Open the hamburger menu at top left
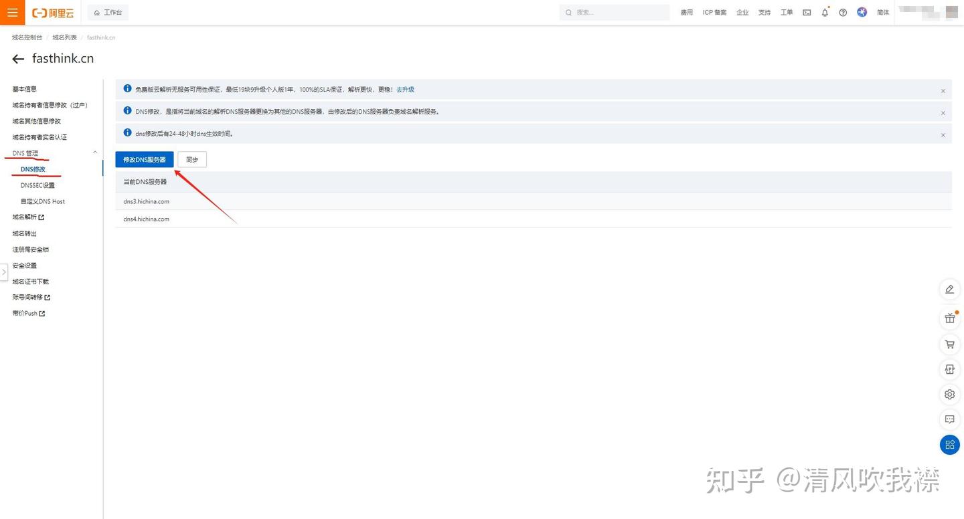The width and height of the screenshot is (964, 519). [13, 13]
